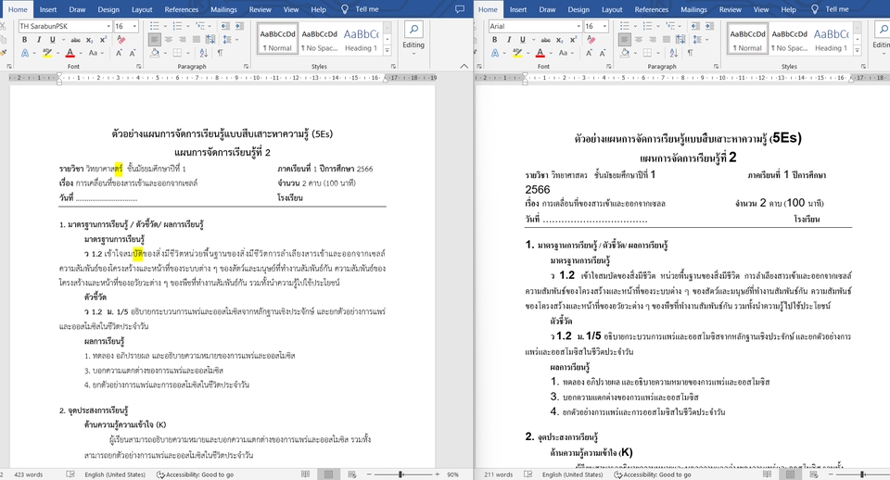Click 90% zoom level in left window

452,474
